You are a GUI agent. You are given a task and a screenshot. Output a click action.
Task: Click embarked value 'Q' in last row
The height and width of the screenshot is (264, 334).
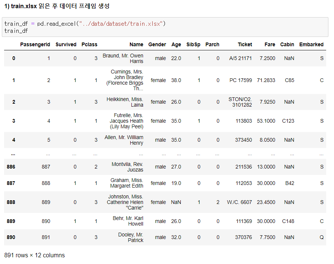pos(322,237)
